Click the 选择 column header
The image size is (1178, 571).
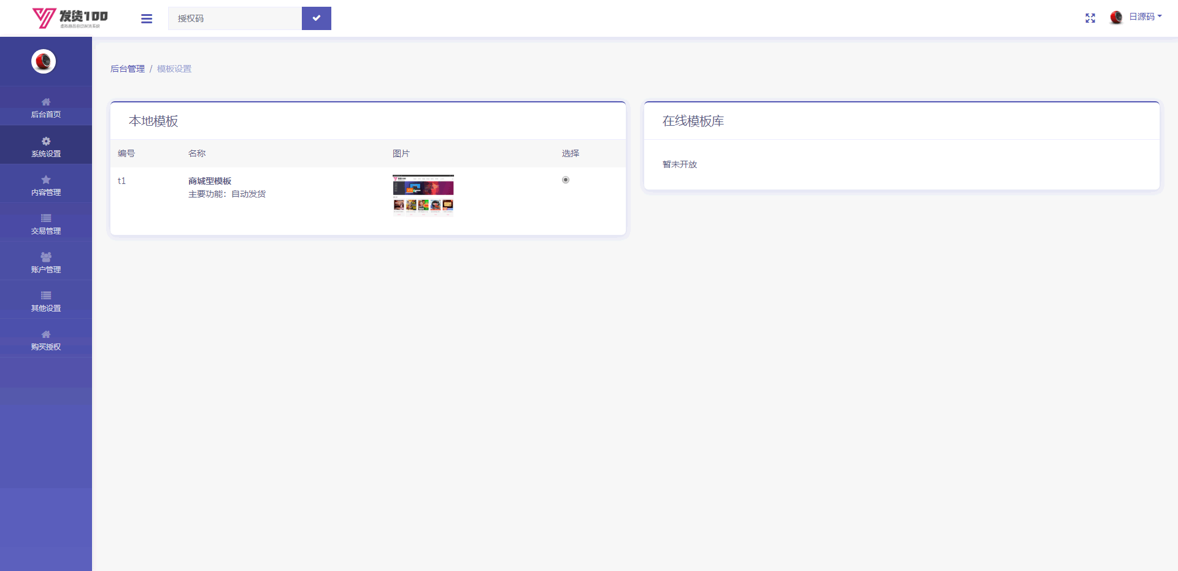[x=571, y=153]
